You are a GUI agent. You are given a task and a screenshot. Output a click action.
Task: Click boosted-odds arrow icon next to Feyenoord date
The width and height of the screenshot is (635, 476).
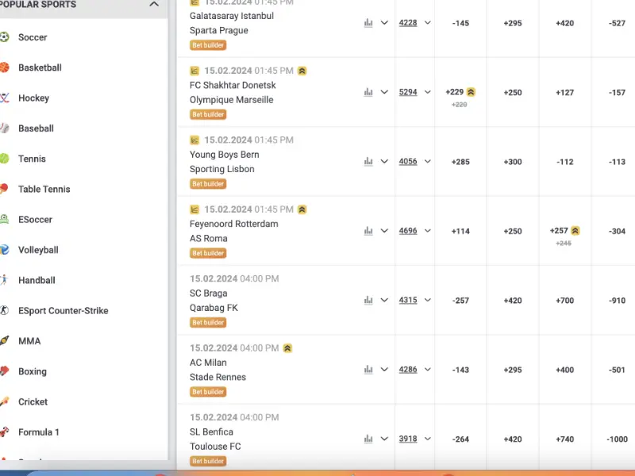302,209
